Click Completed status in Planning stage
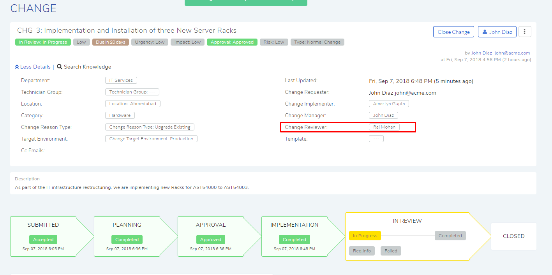The image size is (552, 275). tap(127, 240)
